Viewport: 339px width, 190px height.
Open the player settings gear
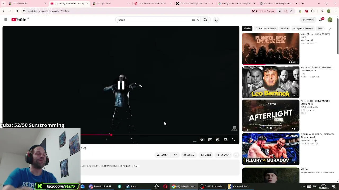pyautogui.click(x=218, y=140)
